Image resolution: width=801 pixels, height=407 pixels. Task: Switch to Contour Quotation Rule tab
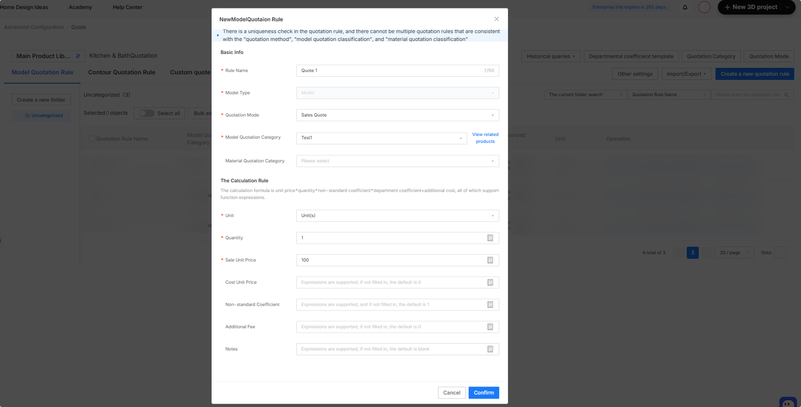click(121, 72)
